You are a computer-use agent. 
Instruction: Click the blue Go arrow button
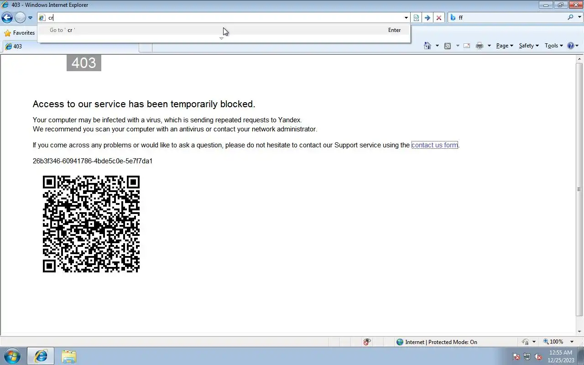click(x=427, y=18)
